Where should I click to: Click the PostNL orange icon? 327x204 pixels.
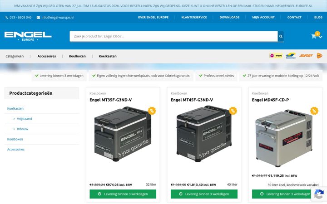[x=319, y=56]
